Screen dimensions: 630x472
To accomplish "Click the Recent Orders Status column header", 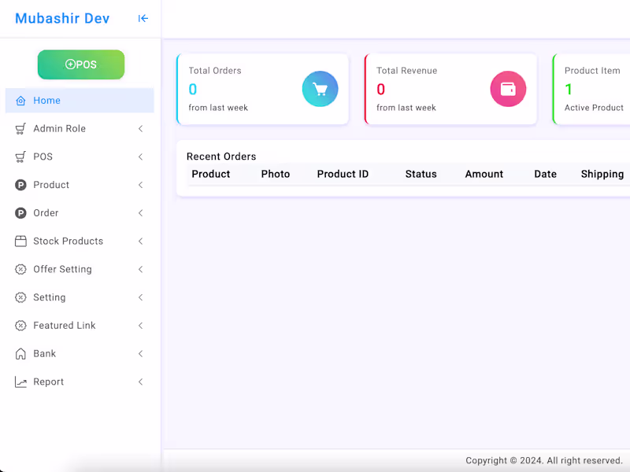I will (x=421, y=174).
